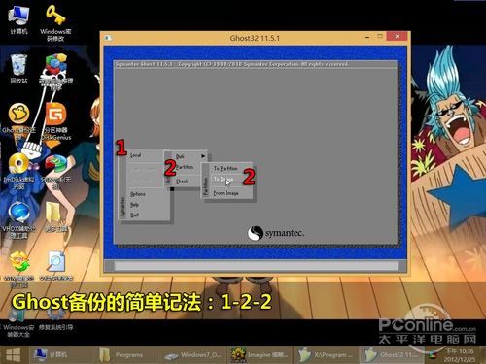Launch the ImDisk virtual disc desktop icon
The width and height of the screenshot is (486, 364).
[18, 171]
